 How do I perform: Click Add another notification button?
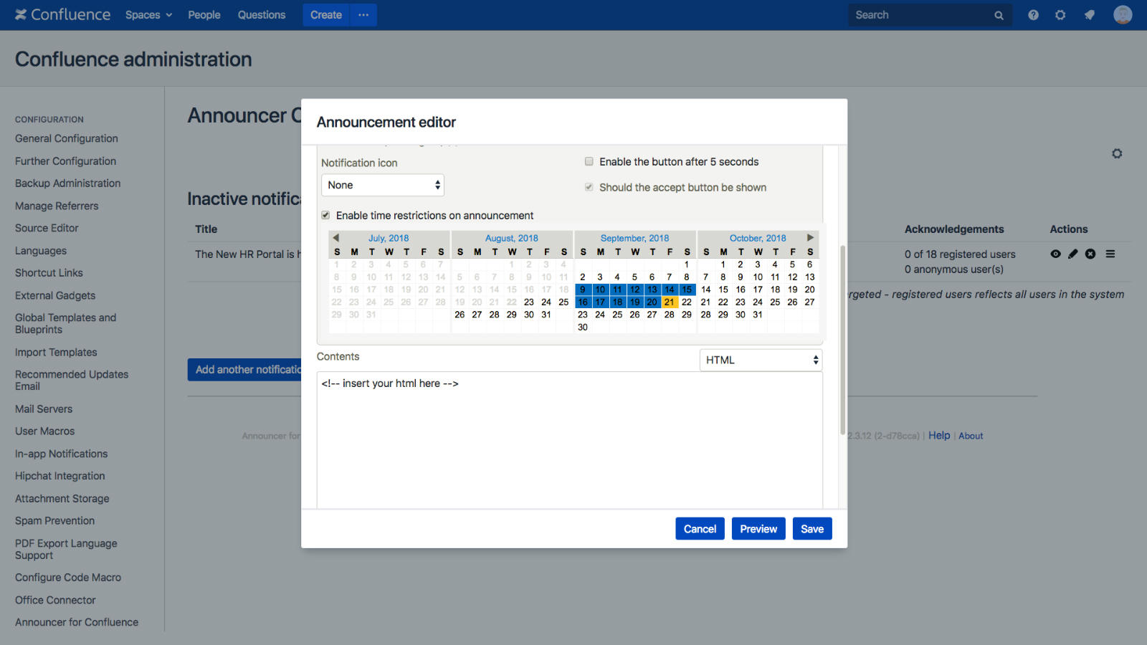click(244, 370)
